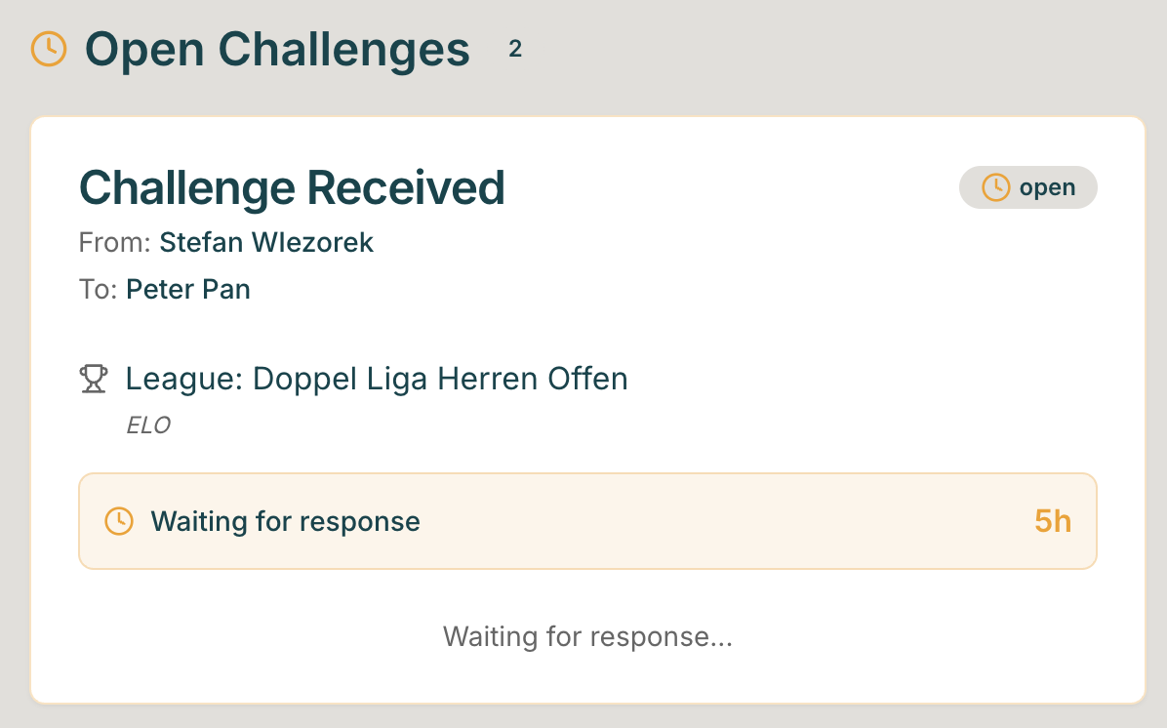Click the clock icon before Waiting for response

tap(118, 521)
